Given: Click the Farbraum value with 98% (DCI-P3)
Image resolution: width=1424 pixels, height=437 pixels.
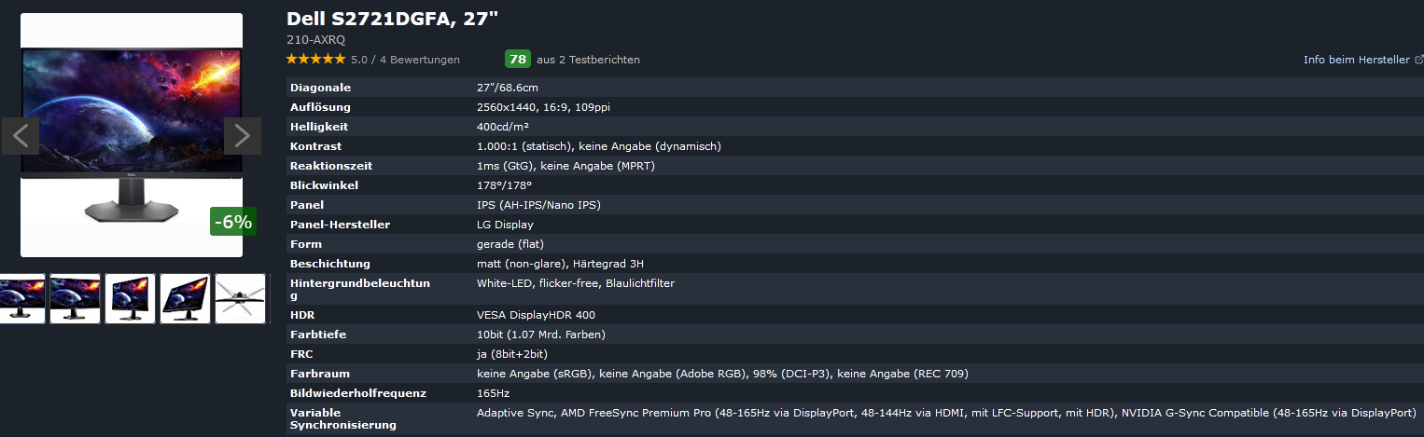Looking at the screenshot, I should point(722,374).
